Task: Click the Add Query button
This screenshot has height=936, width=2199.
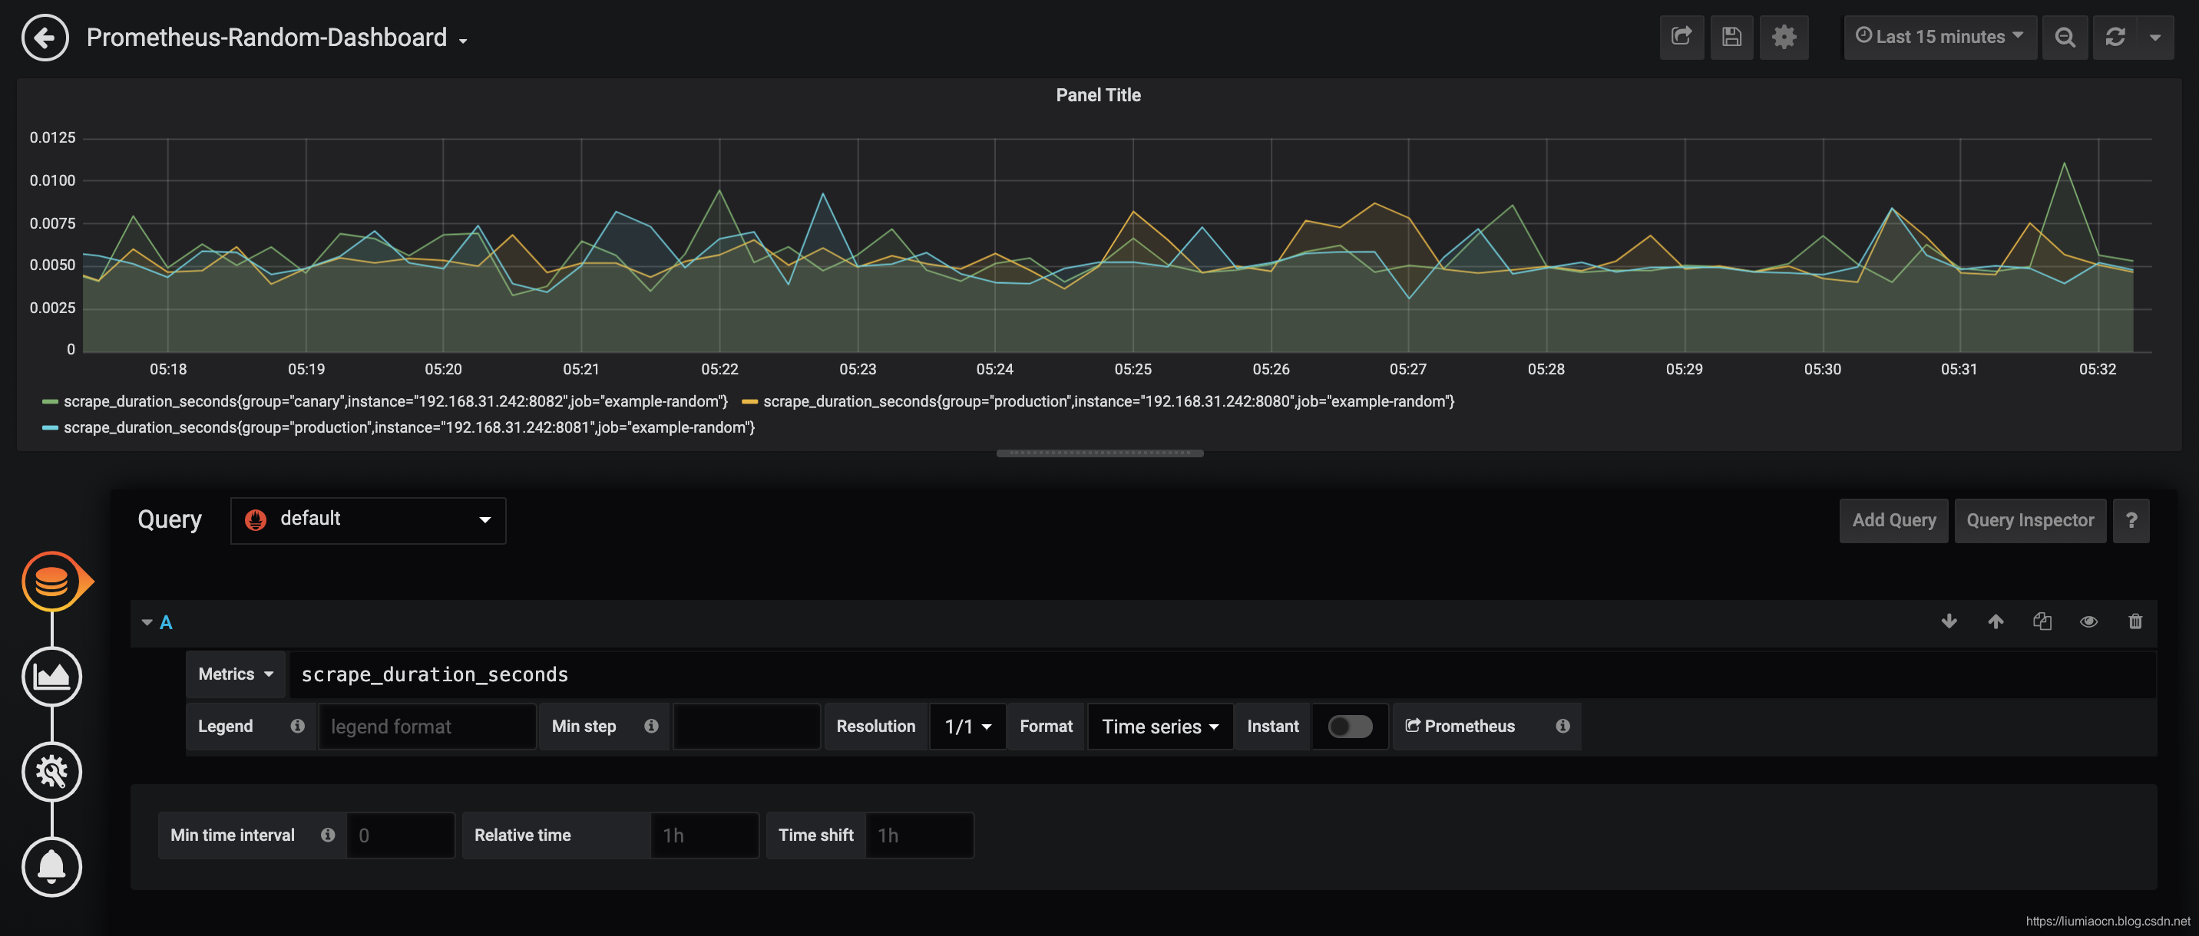Action: (1893, 520)
